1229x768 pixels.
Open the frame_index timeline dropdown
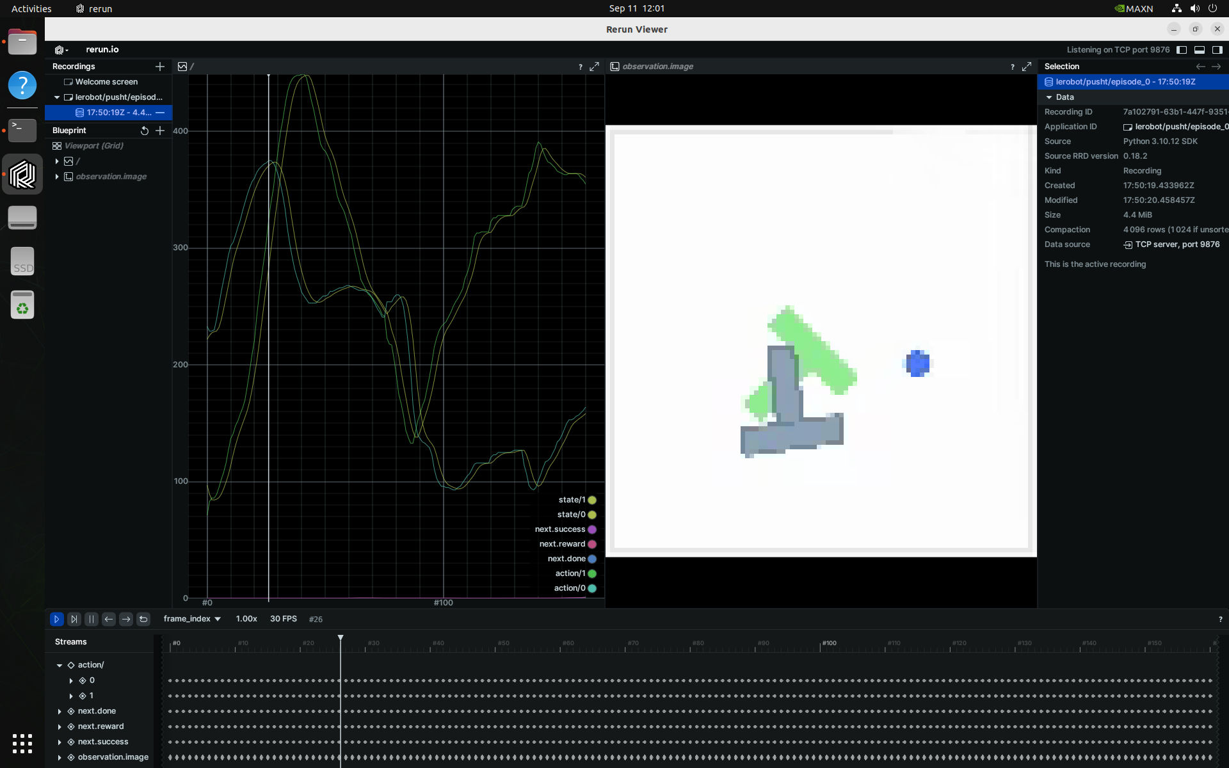[192, 619]
